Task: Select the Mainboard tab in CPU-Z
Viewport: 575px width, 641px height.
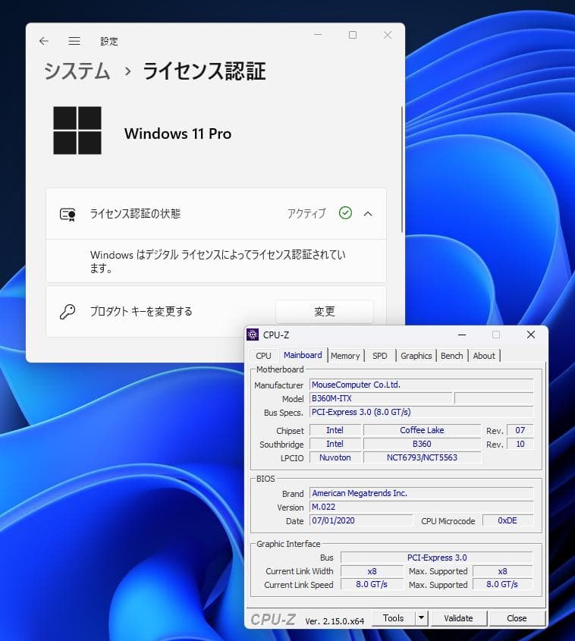Action: [x=303, y=355]
